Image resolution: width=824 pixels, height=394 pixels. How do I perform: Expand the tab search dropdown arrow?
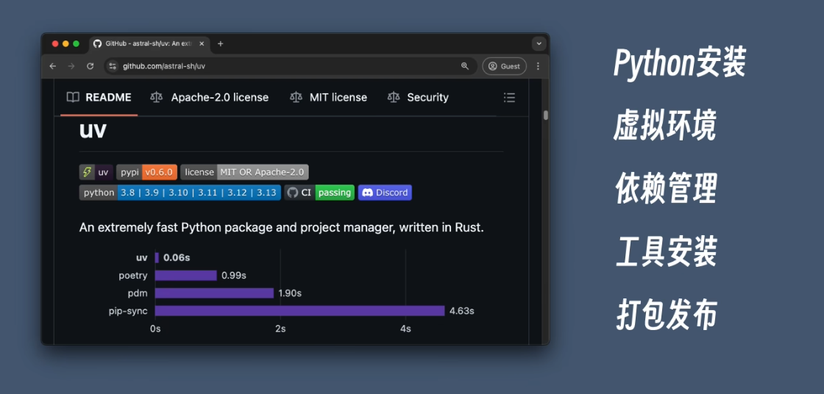[x=539, y=44]
